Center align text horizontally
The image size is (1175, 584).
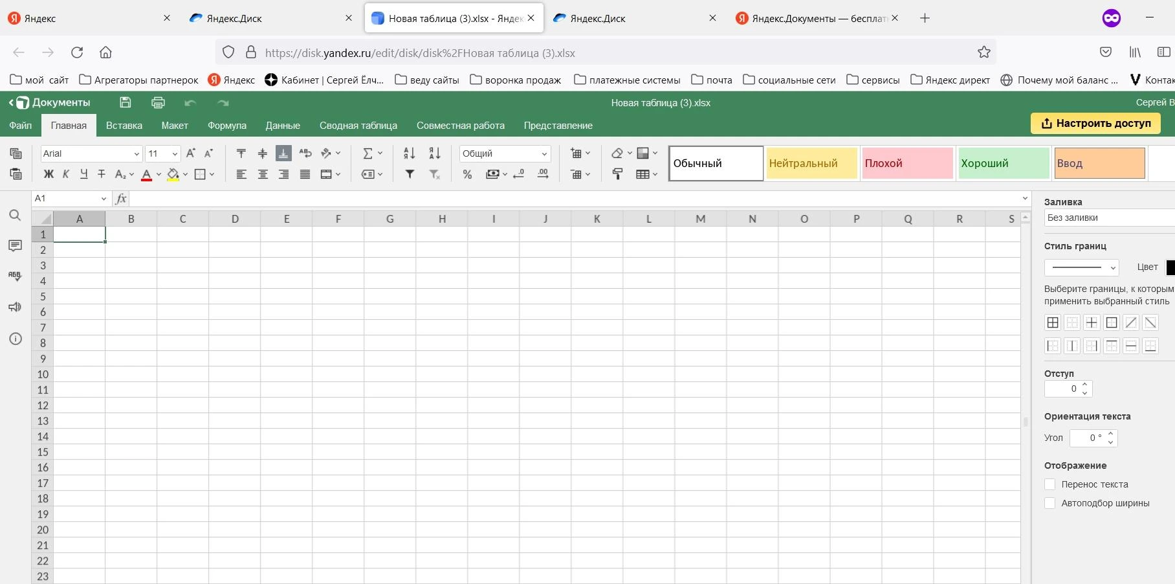[x=263, y=174]
